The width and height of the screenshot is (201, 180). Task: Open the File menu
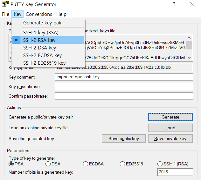coord(5,14)
